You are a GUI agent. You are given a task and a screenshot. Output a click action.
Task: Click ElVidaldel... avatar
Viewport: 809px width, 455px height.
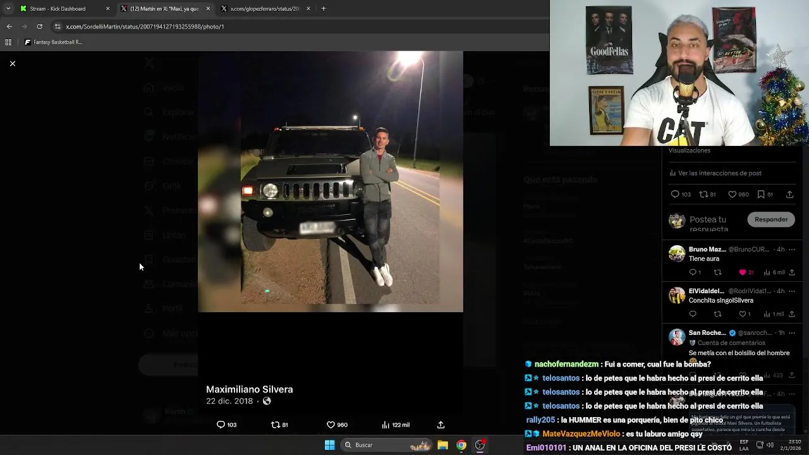pos(677,295)
